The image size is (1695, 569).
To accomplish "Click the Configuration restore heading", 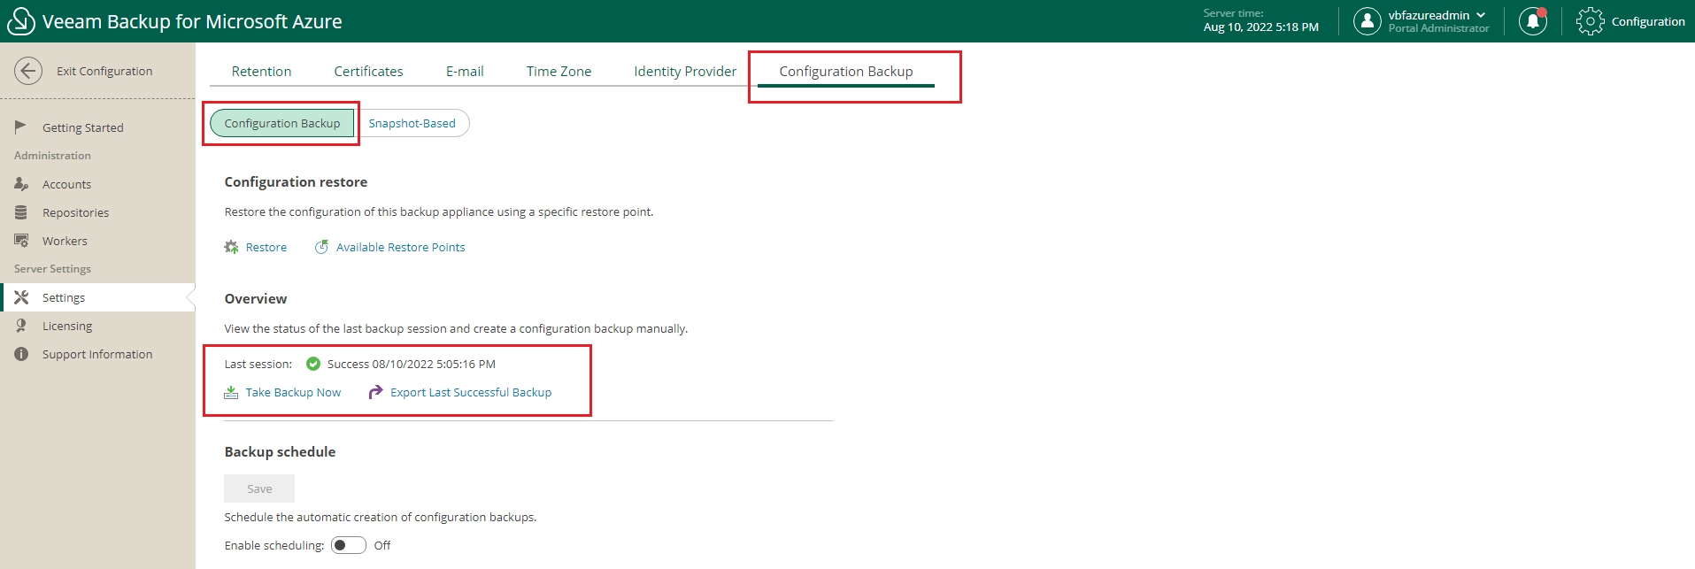I will (x=296, y=181).
